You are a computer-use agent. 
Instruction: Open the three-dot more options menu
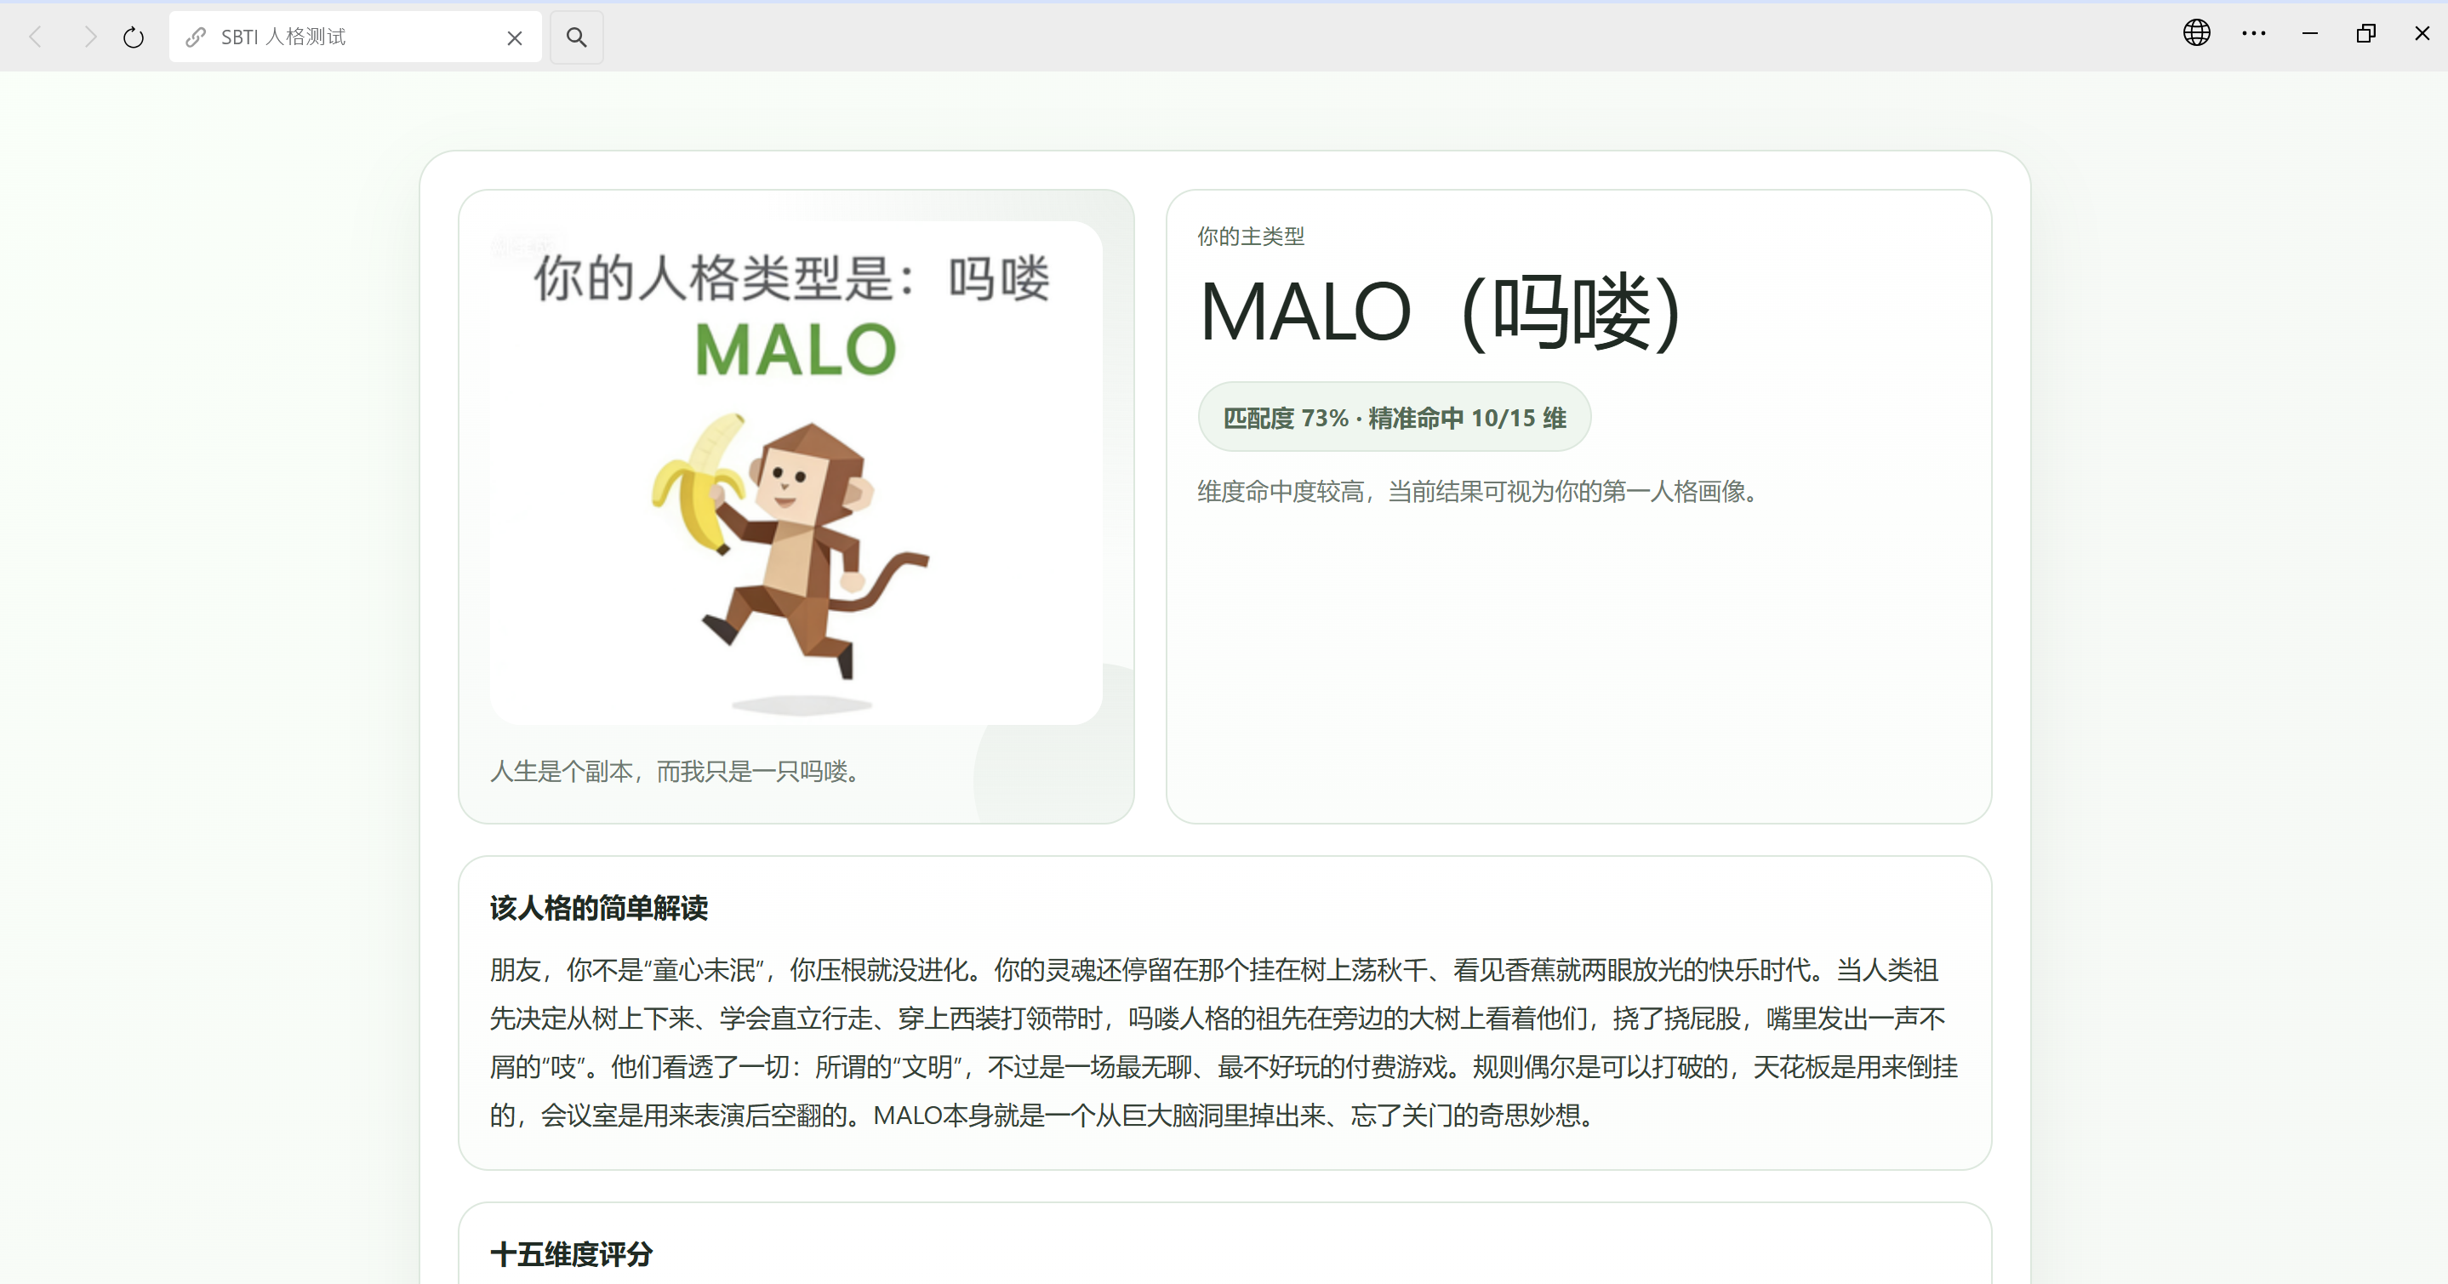[2253, 33]
